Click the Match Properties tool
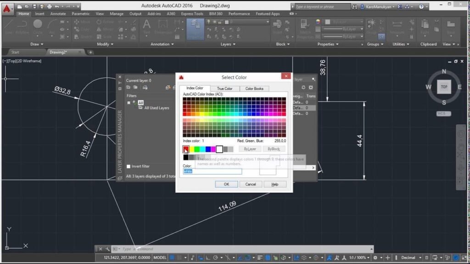Image resolution: width=470 pixels, height=264 pixels. point(305,29)
